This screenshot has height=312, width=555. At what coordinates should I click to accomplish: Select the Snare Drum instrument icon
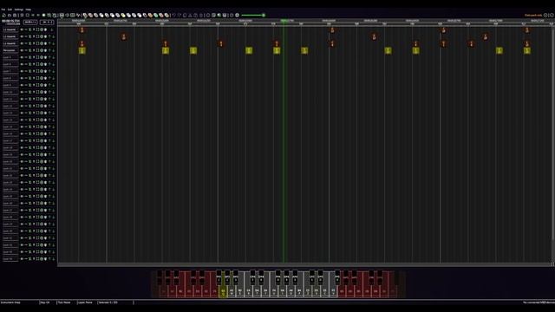(x=101, y=16)
